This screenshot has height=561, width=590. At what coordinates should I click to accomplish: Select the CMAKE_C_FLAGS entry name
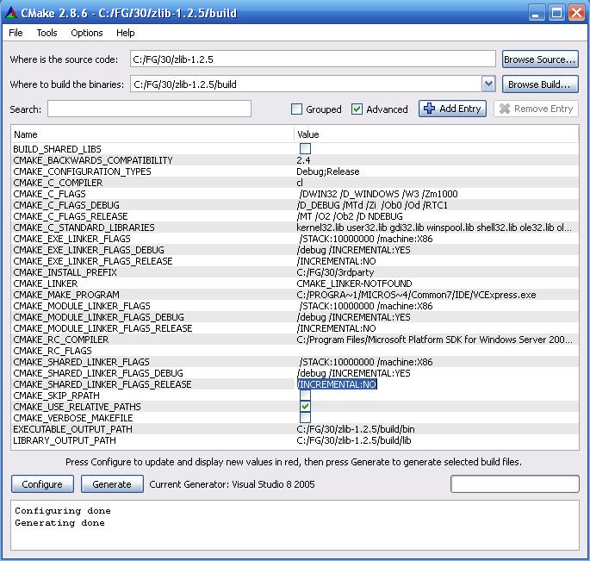coord(49,194)
